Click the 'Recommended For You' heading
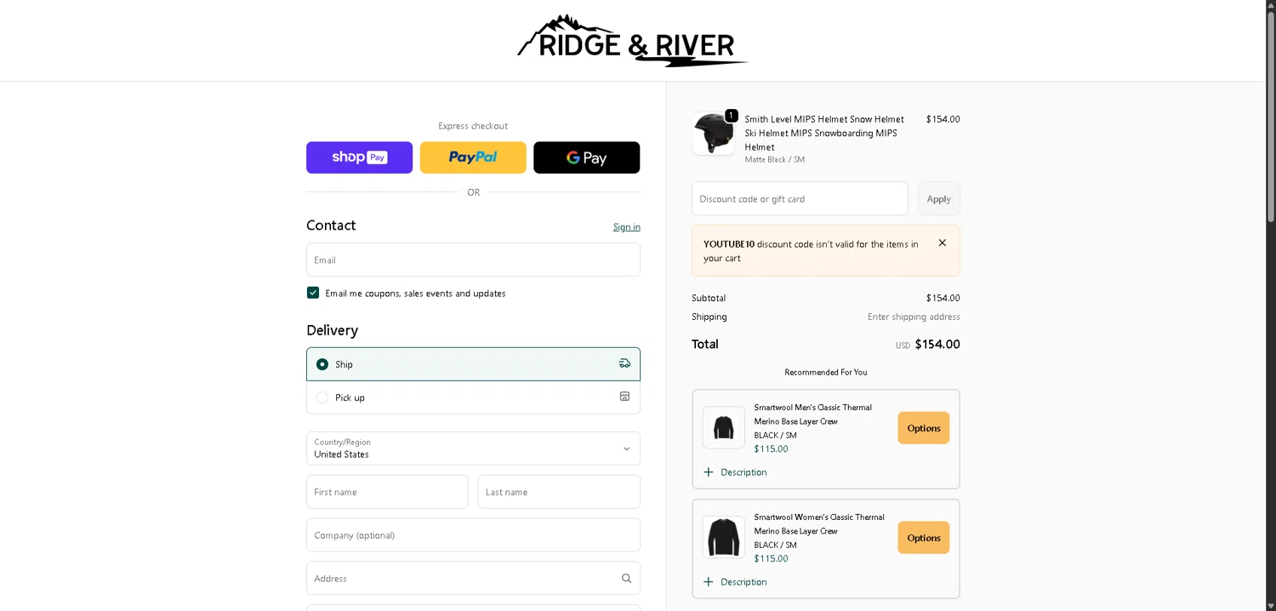Viewport: 1276px width, 611px height. tap(826, 372)
